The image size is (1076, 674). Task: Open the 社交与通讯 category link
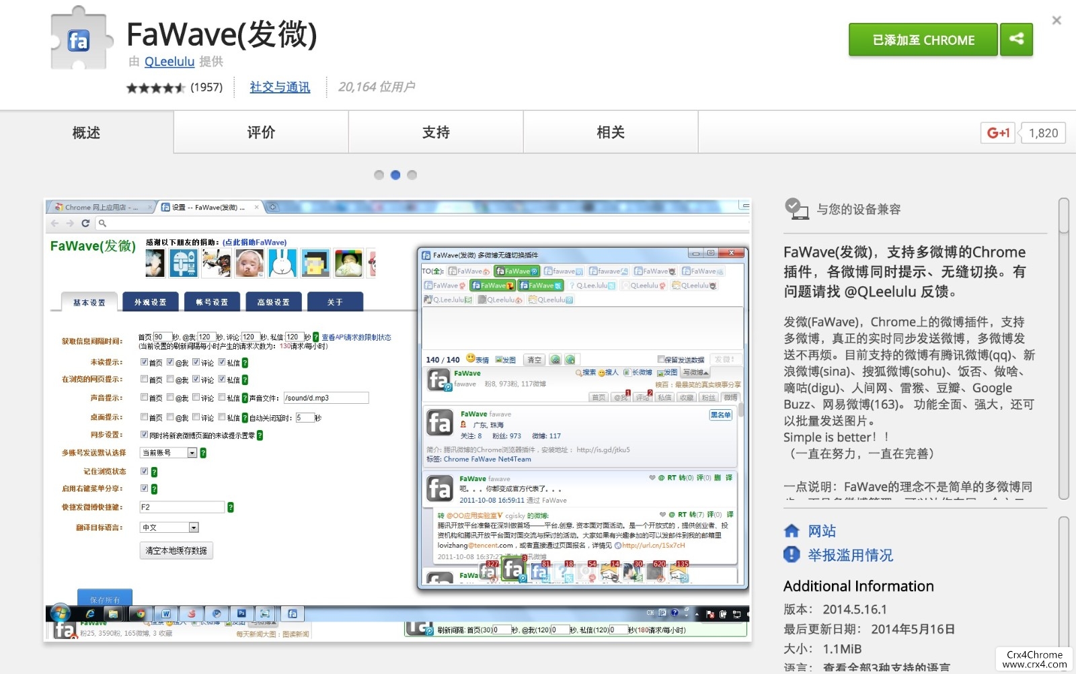280,87
